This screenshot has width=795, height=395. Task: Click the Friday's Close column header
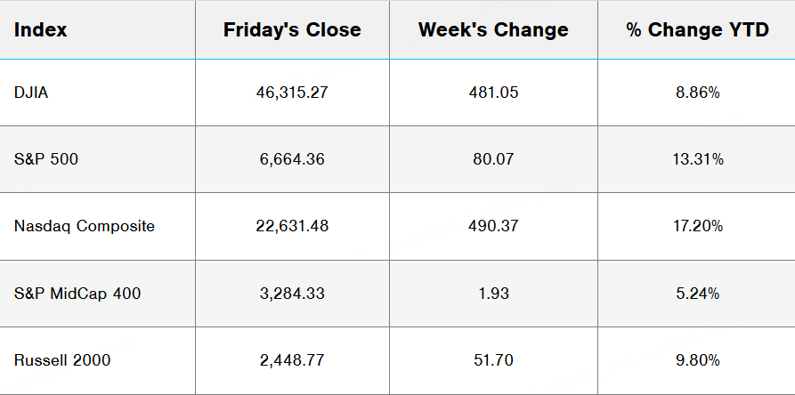click(x=292, y=29)
